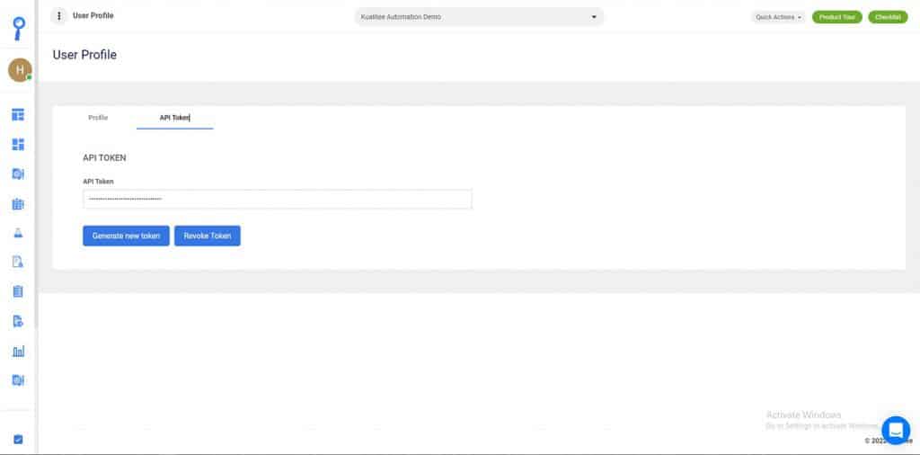Screen dimensions: 920x455
Task: Open the bar chart reports icon
Action: 18,352
